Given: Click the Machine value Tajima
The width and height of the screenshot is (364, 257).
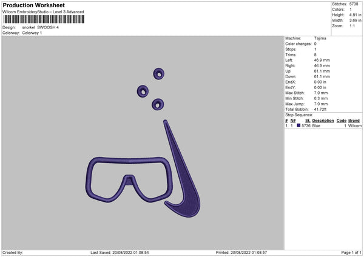Looking at the screenshot, I should [320, 38].
